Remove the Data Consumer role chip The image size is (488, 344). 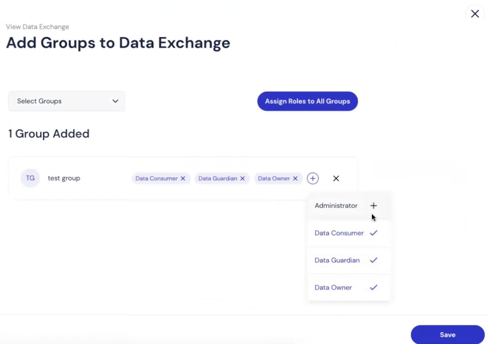coord(183,178)
